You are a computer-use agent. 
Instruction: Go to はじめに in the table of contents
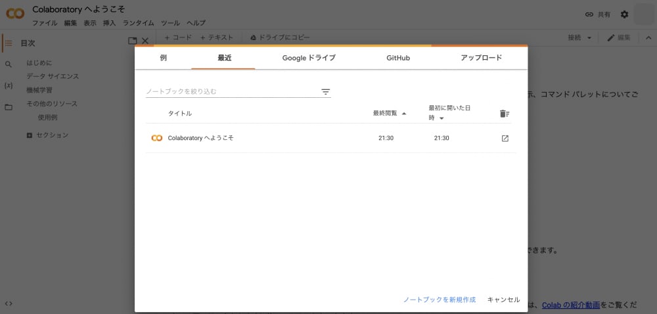click(x=39, y=63)
